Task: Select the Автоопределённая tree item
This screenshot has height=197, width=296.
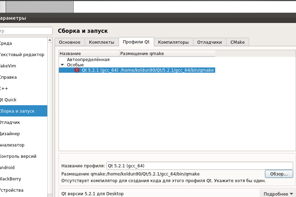Action: (x=88, y=60)
